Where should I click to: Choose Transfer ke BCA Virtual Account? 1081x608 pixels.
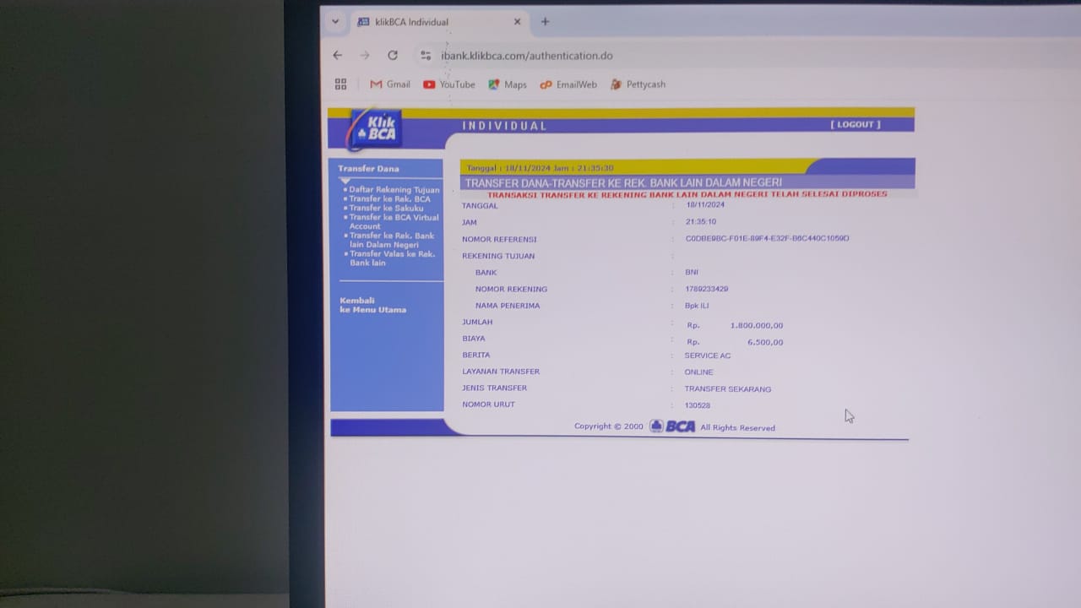(394, 221)
